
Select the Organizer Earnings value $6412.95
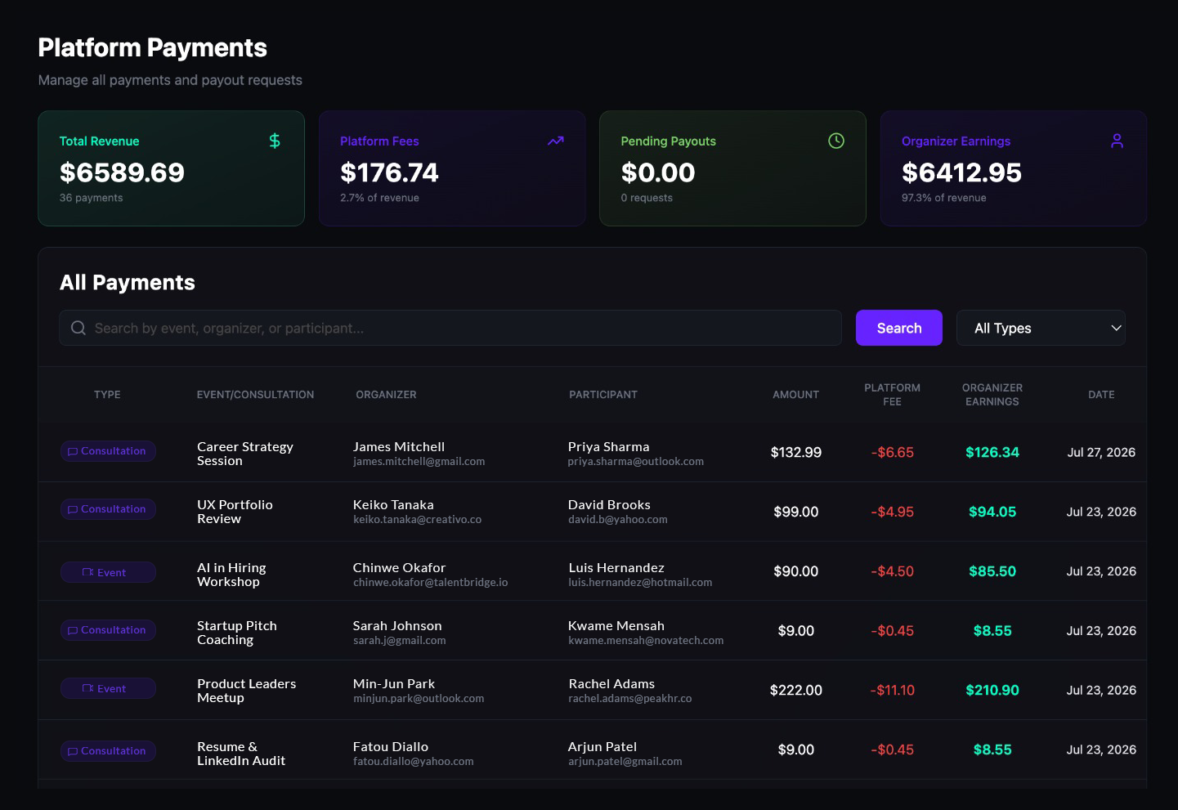(x=961, y=172)
